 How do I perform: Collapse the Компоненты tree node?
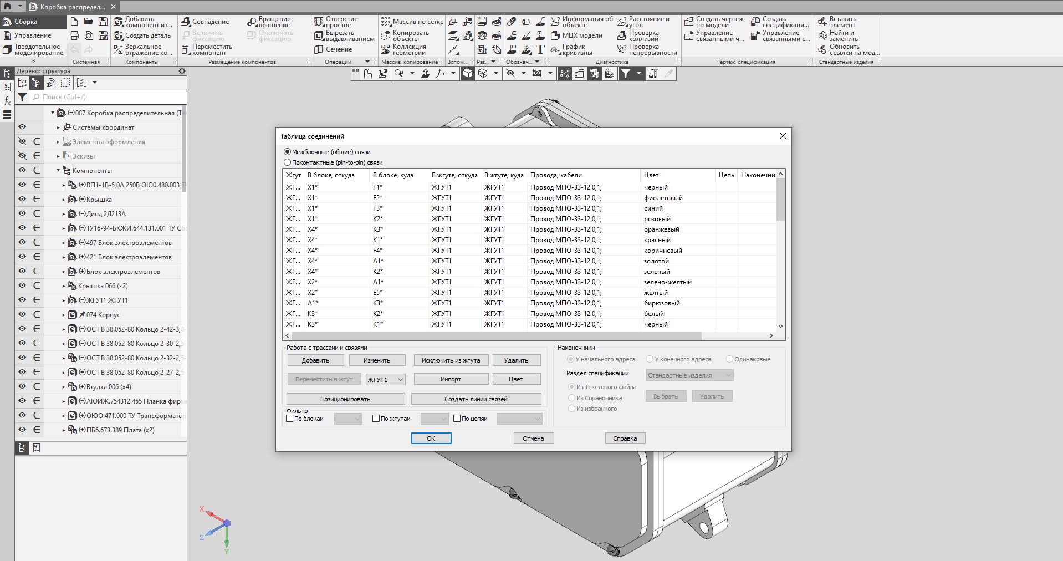tap(58, 171)
